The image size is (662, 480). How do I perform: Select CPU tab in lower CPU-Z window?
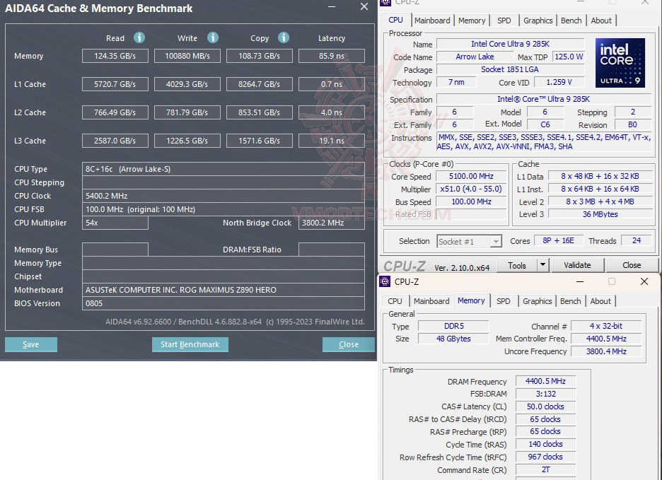[395, 301]
